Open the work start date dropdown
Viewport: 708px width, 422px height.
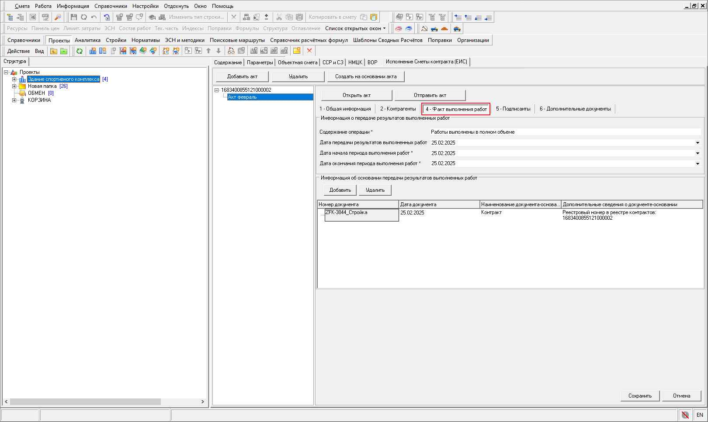click(698, 153)
